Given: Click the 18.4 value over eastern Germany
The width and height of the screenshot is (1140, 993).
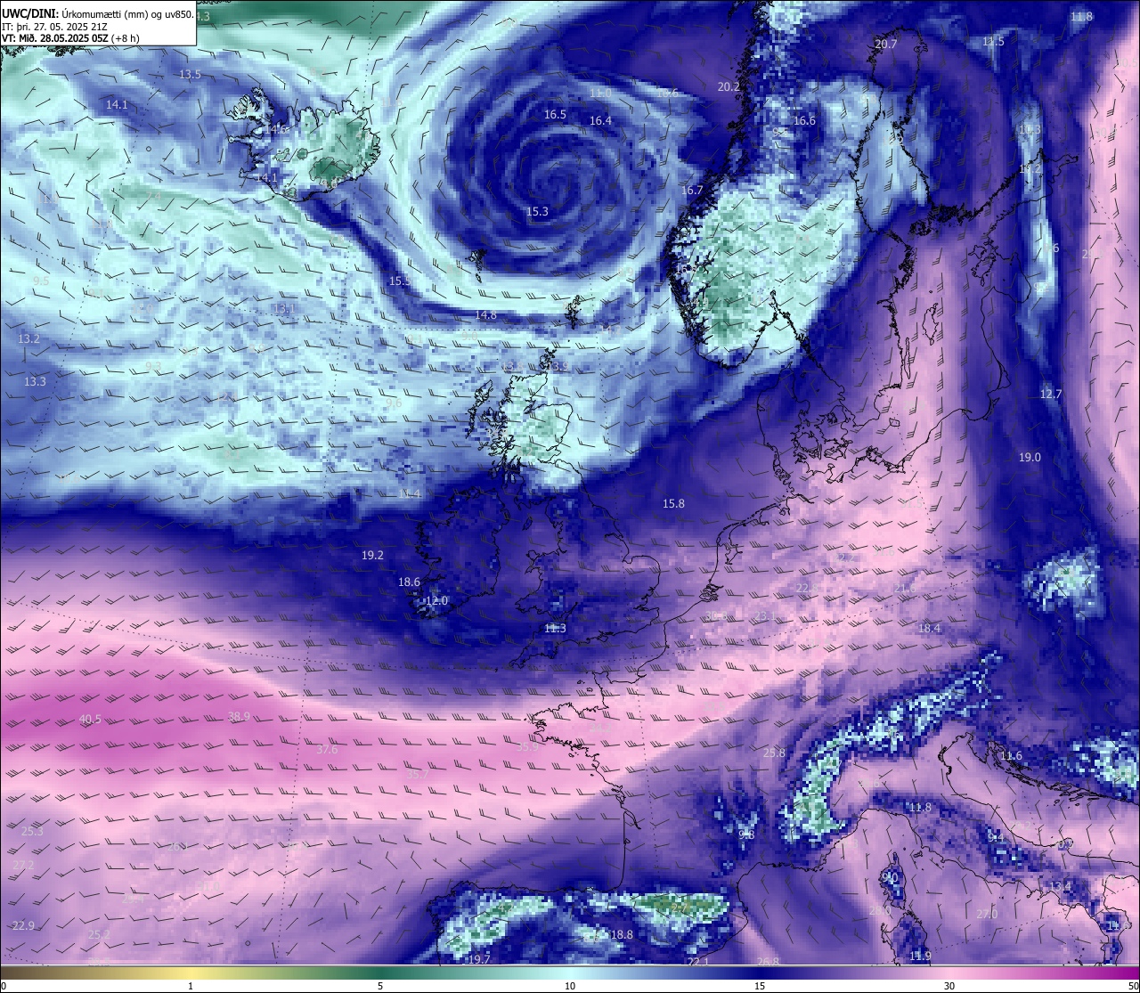Looking at the screenshot, I should [x=929, y=629].
